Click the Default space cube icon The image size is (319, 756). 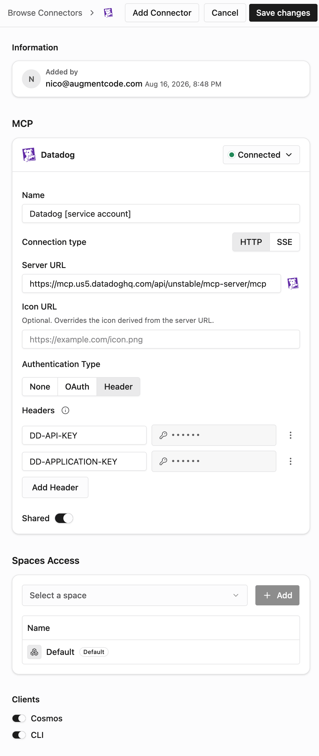(x=34, y=652)
